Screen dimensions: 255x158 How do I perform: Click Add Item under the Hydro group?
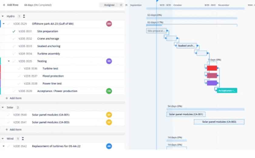pyautogui.click(x=13, y=98)
